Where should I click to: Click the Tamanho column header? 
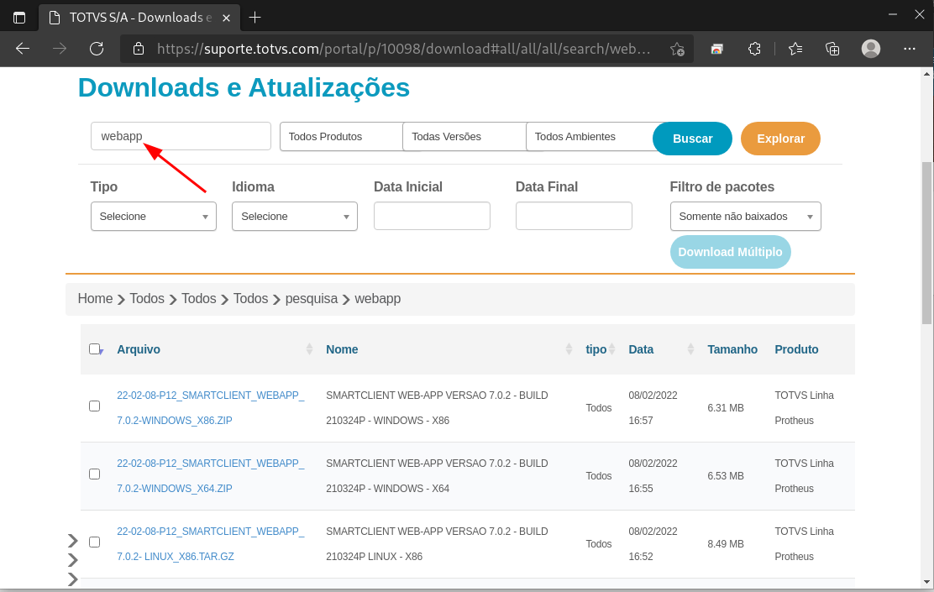732,349
